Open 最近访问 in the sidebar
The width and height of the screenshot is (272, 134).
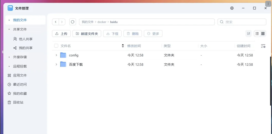[20, 84]
